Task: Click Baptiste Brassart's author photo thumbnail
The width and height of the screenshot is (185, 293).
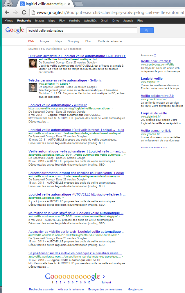Action: pos(33,88)
